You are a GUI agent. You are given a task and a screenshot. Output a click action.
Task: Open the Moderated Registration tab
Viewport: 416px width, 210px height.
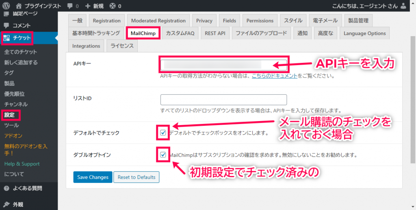point(158,21)
